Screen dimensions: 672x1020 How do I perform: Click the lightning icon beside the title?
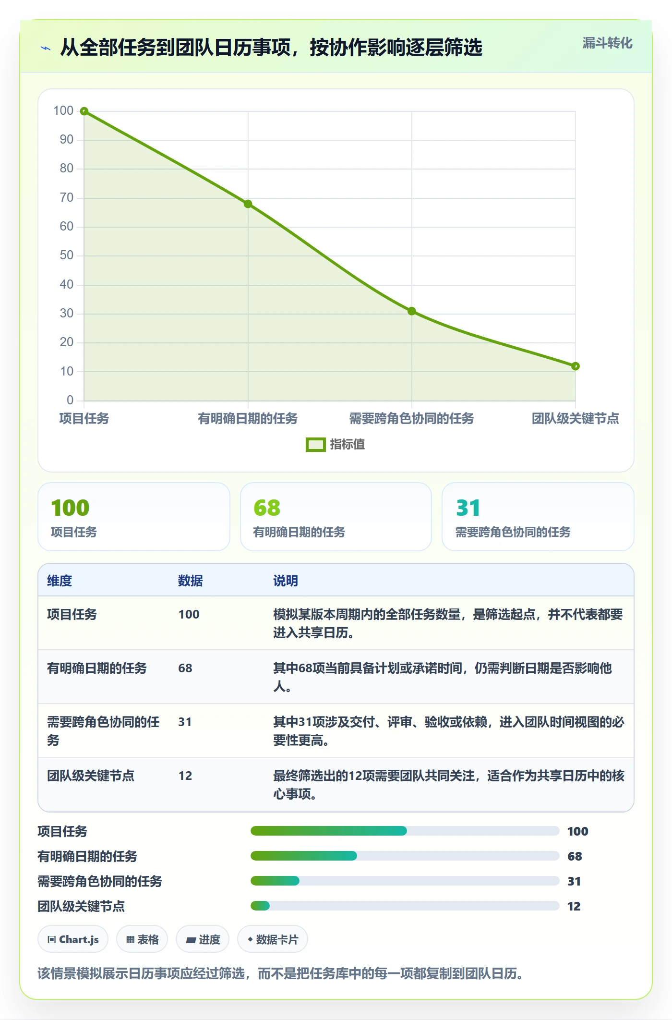[x=46, y=48]
